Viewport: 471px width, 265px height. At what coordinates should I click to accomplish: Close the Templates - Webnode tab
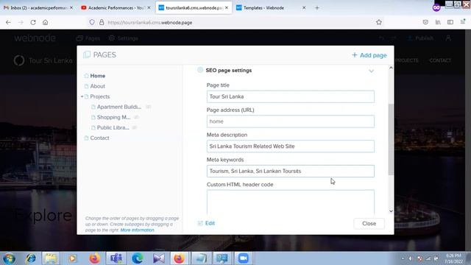tap(304, 8)
